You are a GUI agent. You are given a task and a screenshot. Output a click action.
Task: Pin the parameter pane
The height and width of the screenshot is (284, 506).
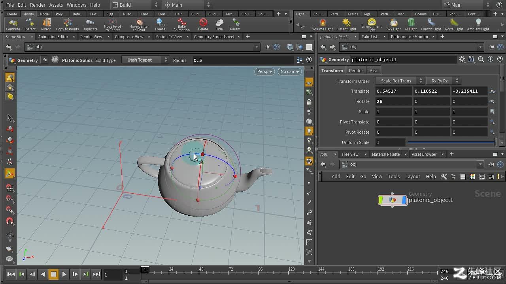coord(492,47)
